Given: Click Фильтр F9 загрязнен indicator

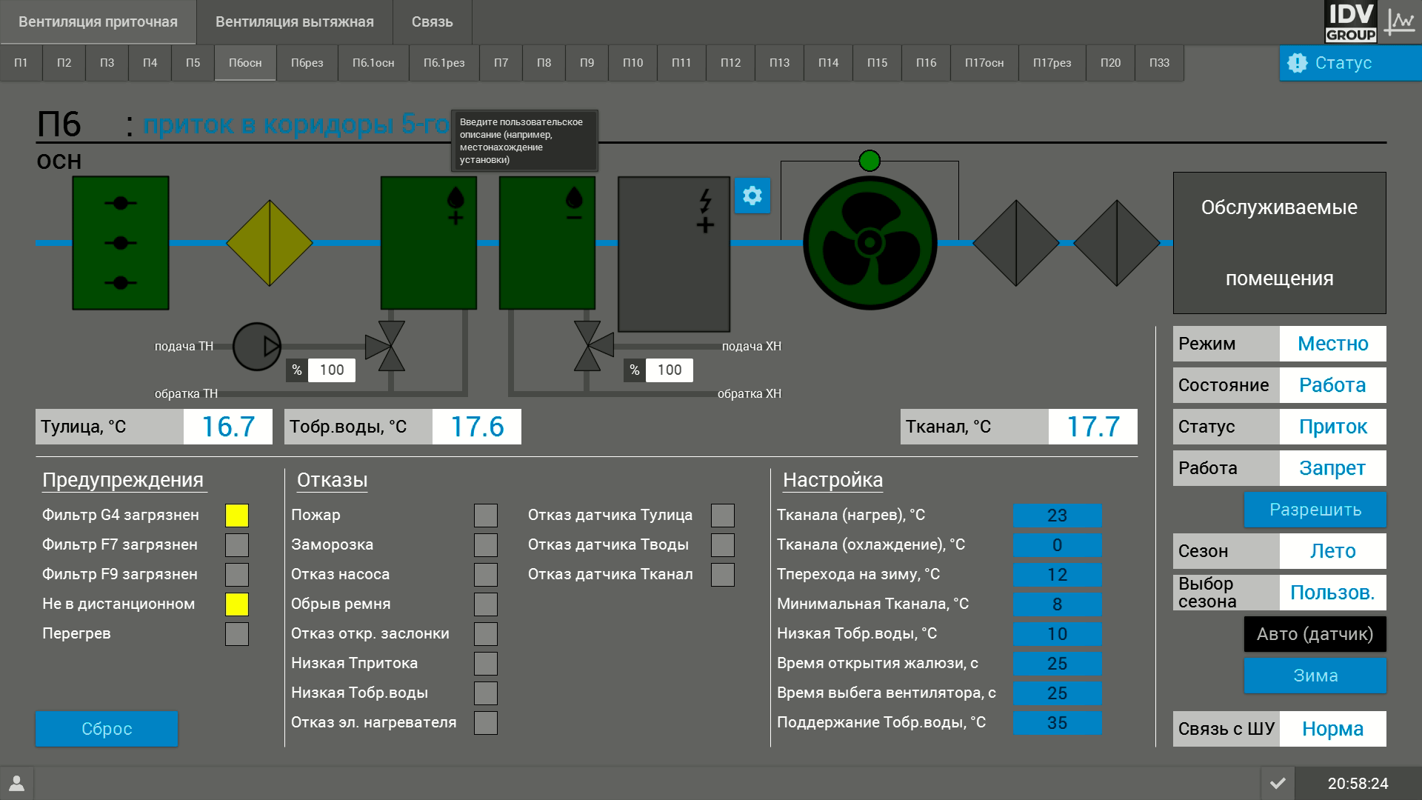Looking at the screenshot, I should (x=237, y=575).
